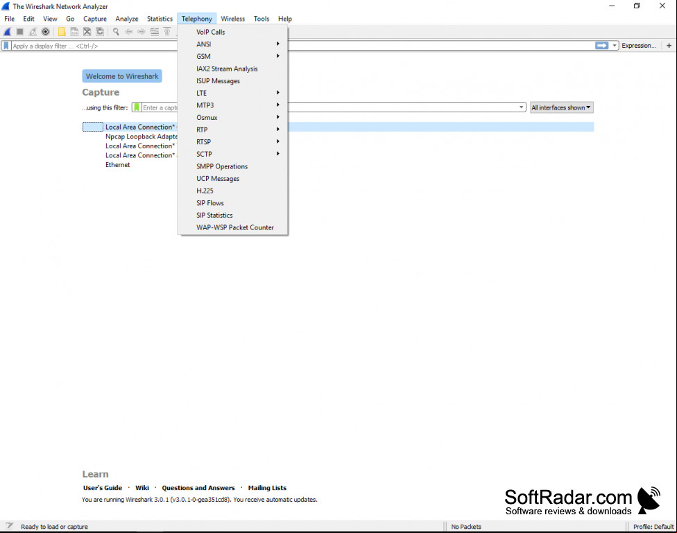Open the Capture menu in the menu bar
This screenshot has height=533, width=677.
(95, 19)
